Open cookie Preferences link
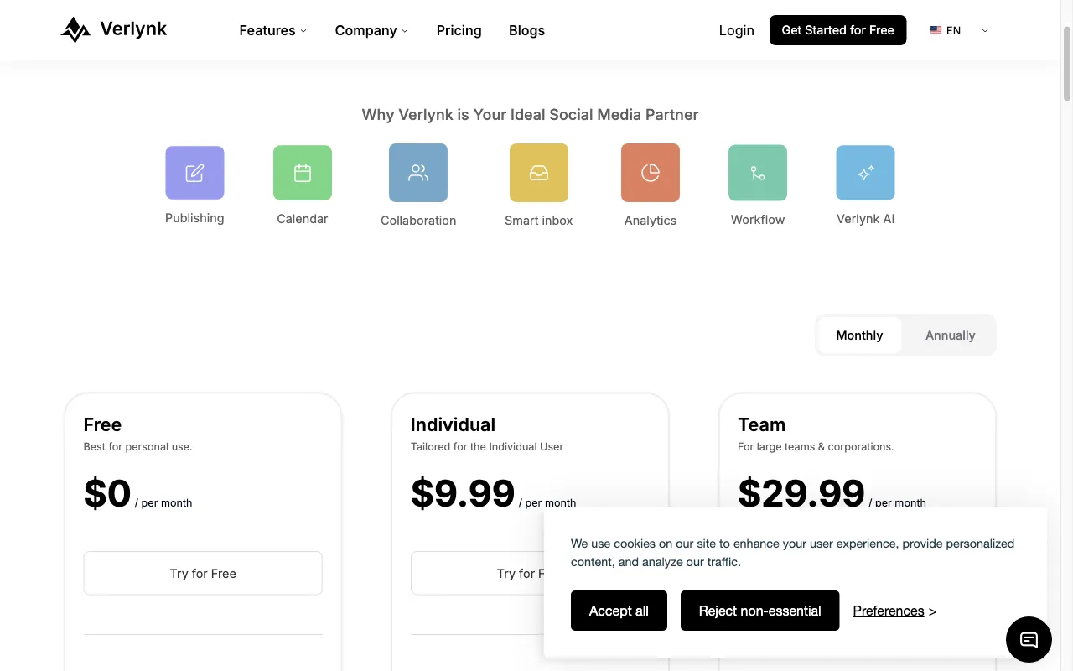 [889, 611]
